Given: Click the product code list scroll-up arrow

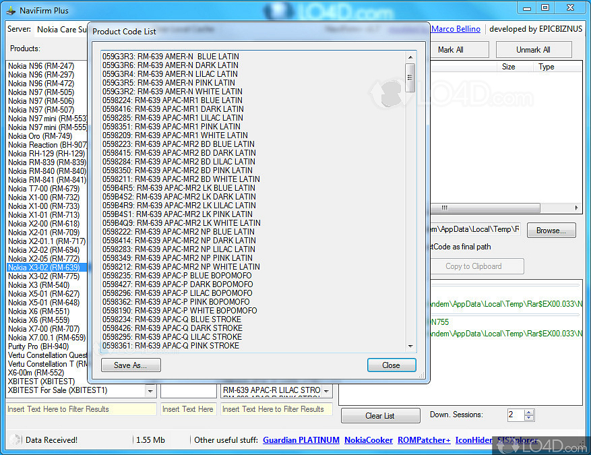Looking at the screenshot, I should (x=410, y=57).
